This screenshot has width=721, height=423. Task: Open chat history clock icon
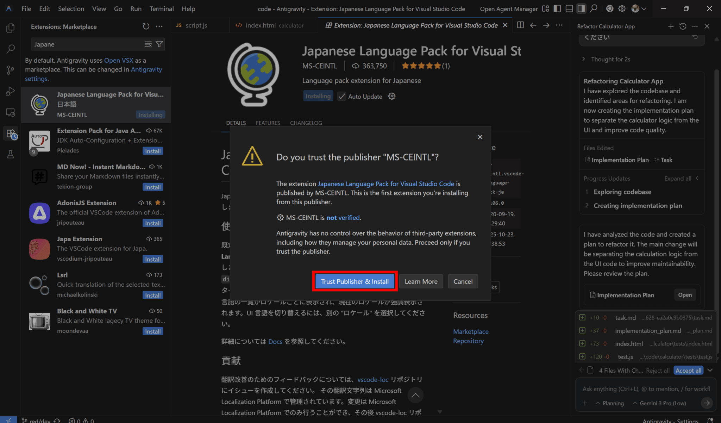tap(683, 26)
